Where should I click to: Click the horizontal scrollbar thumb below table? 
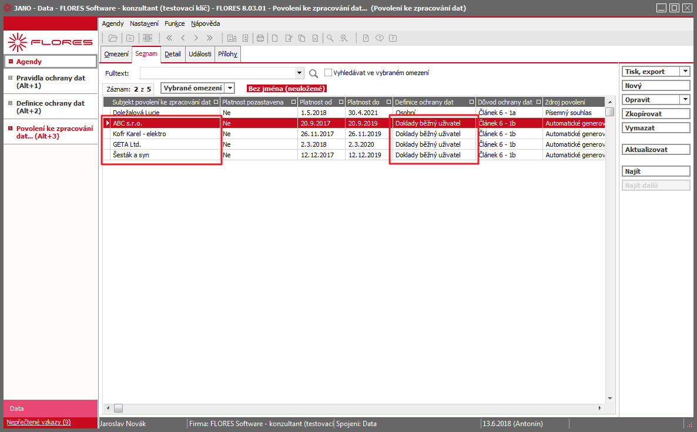coord(118,408)
